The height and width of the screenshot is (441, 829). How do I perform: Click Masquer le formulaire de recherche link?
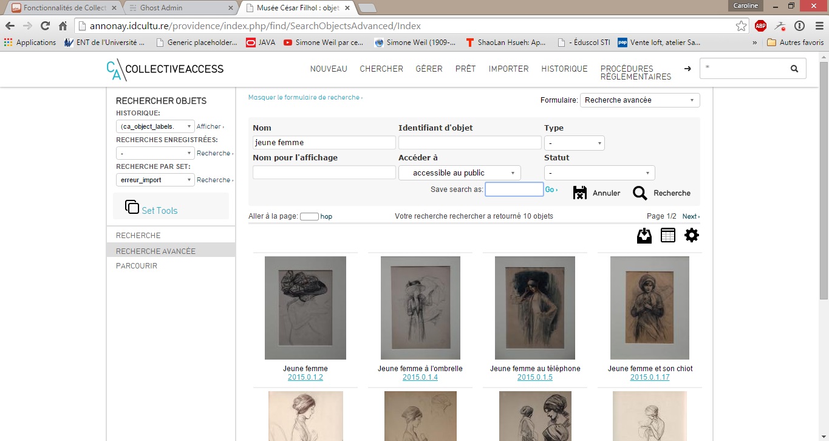point(304,97)
